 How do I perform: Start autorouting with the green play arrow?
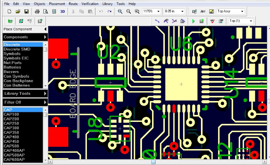tap(193, 21)
